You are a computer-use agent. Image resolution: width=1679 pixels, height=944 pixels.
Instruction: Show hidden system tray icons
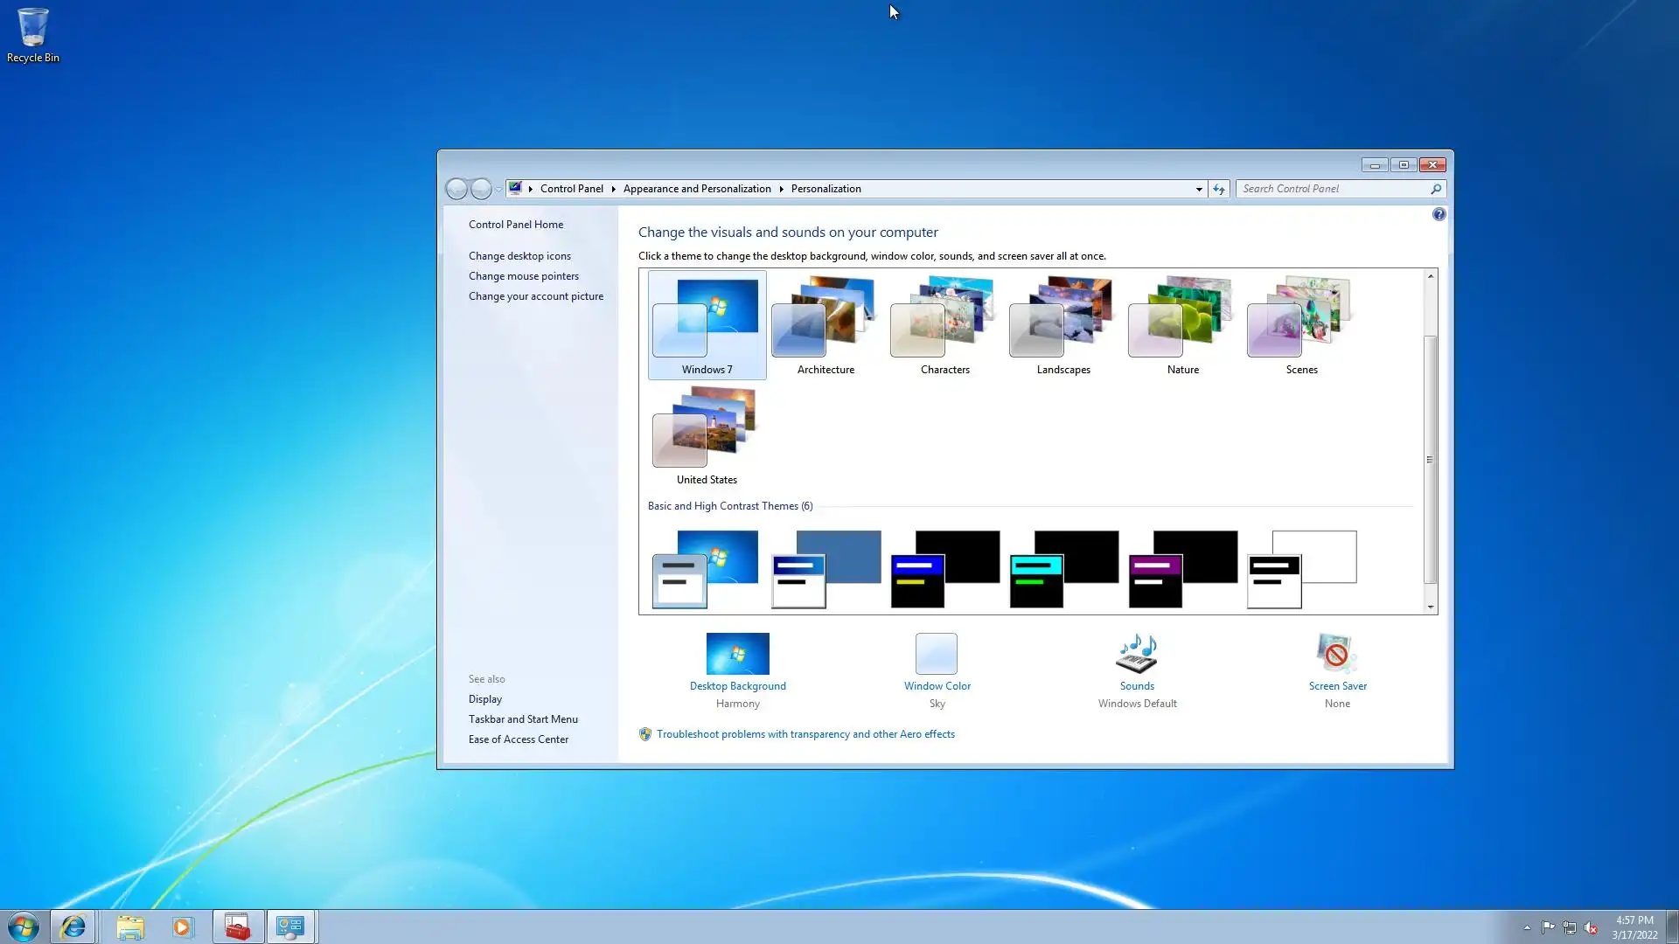click(1527, 928)
